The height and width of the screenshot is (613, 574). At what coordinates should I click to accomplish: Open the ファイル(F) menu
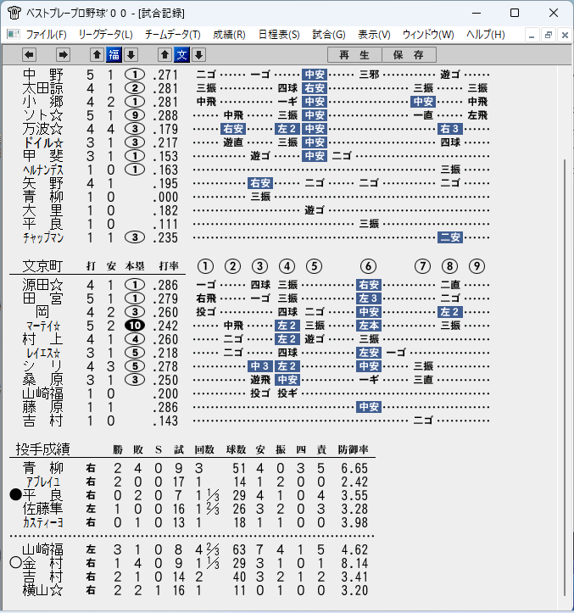click(46, 35)
